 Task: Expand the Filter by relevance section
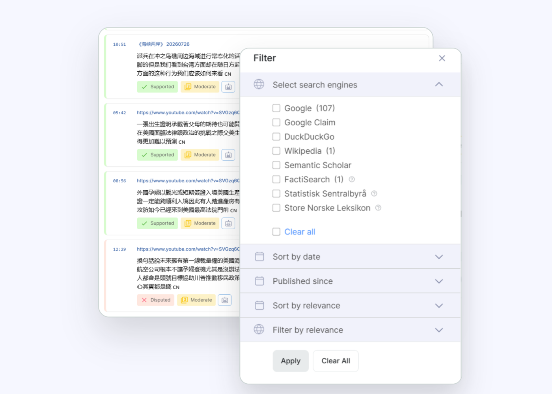click(439, 330)
